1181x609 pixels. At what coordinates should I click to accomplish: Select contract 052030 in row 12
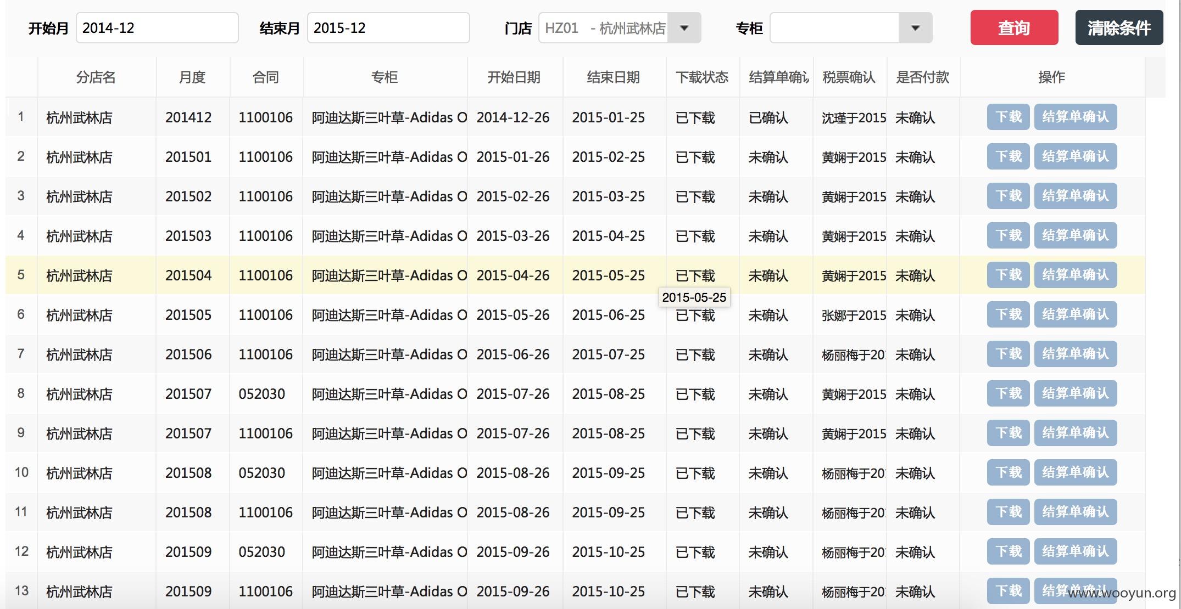[266, 552]
